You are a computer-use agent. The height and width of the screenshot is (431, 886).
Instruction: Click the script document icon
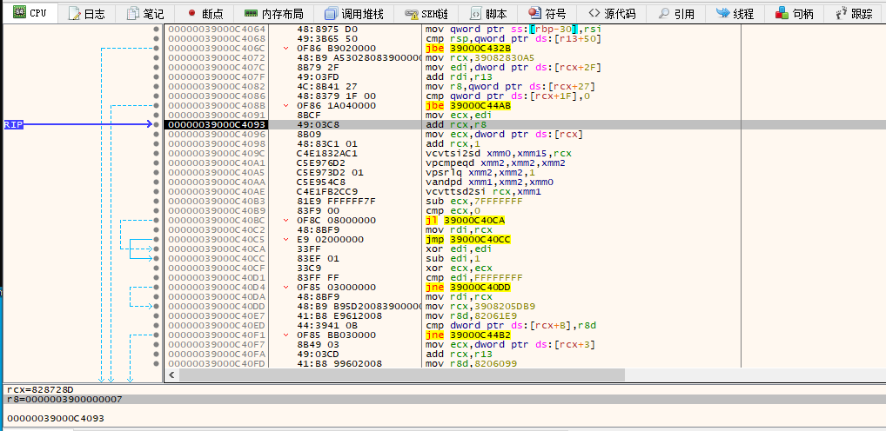coord(476,14)
